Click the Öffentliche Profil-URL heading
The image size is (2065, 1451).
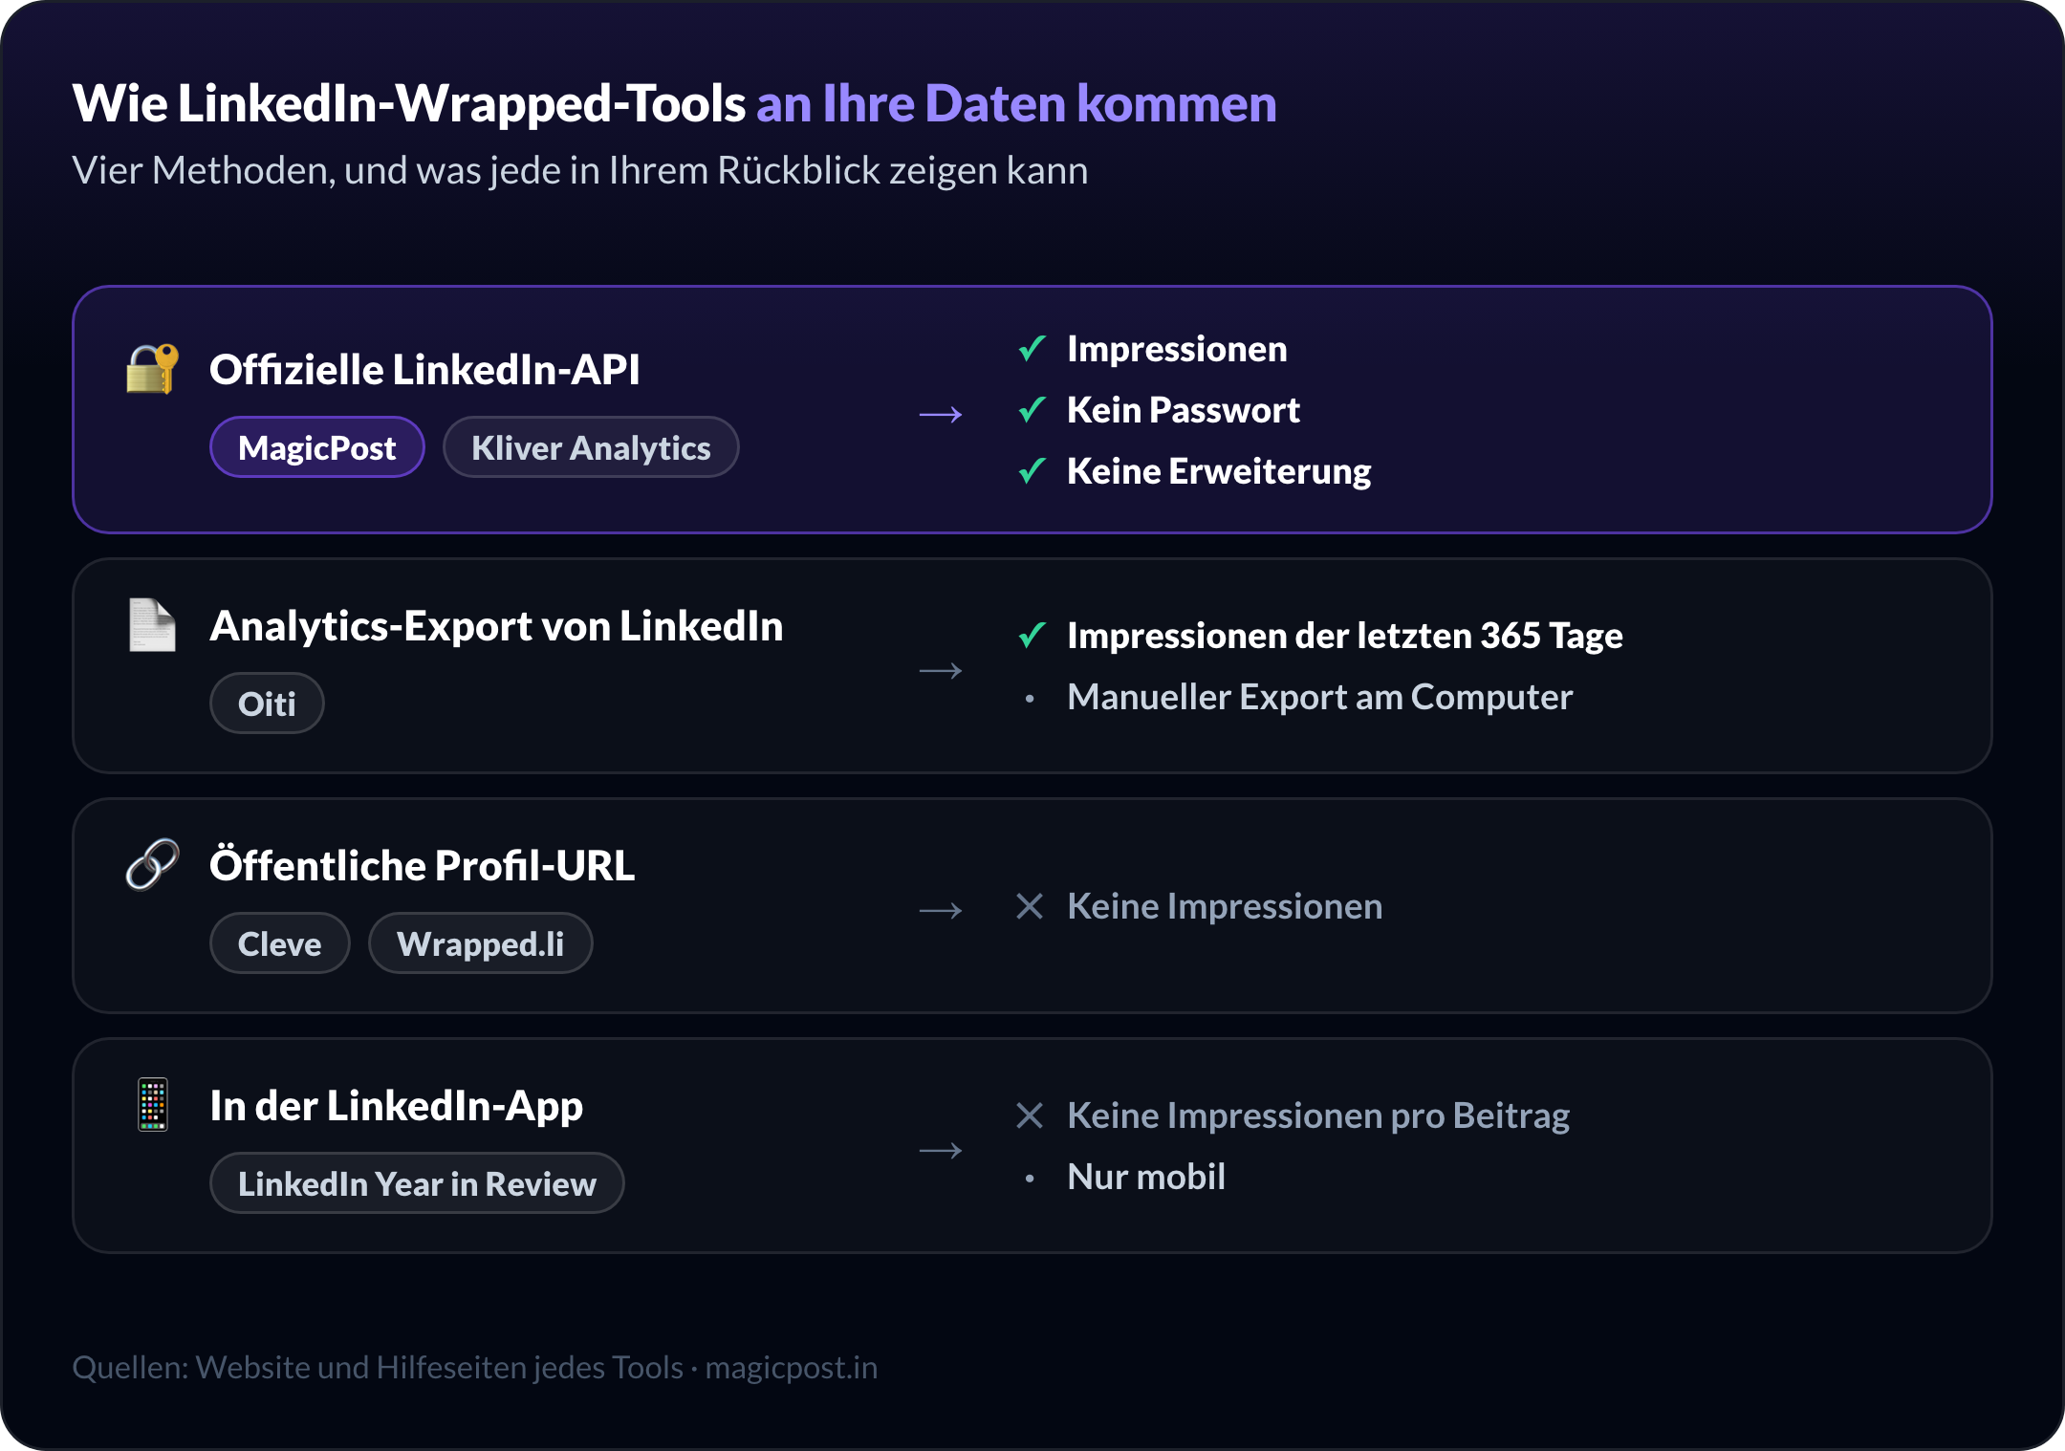[422, 865]
